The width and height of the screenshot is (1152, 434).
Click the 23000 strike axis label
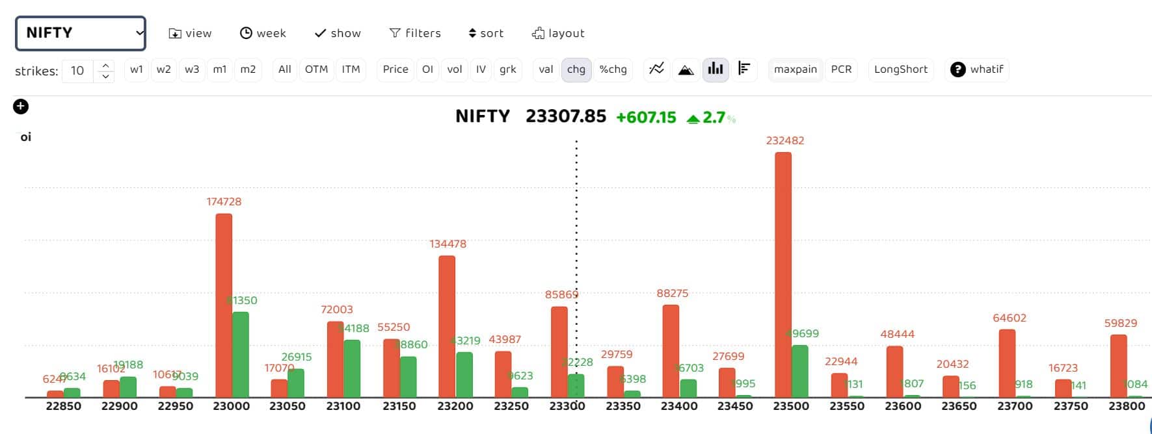232,406
